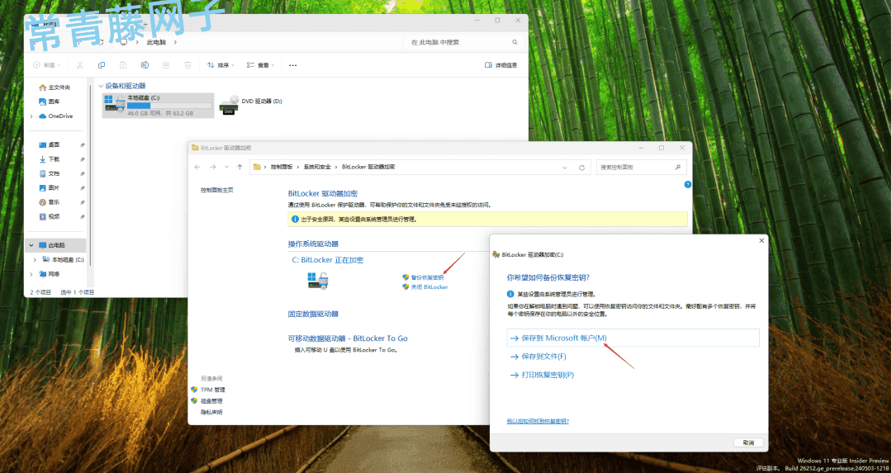Click the C: drive lock icon in BitLocker panel
The image size is (892, 473).
(x=318, y=280)
